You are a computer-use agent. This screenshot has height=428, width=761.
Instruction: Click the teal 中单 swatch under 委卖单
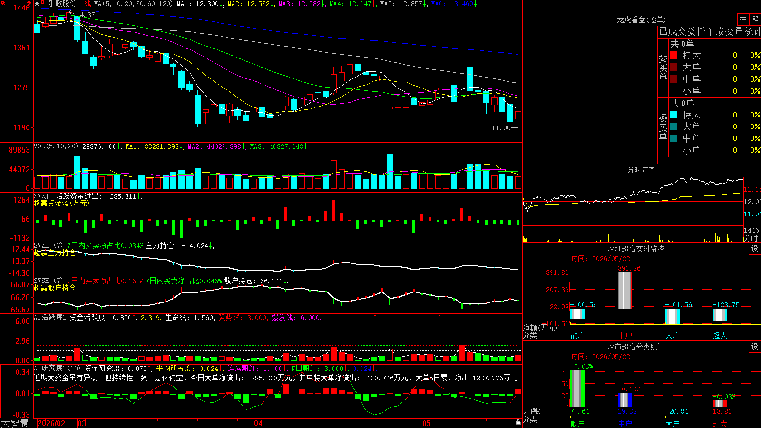pyautogui.click(x=673, y=138)
